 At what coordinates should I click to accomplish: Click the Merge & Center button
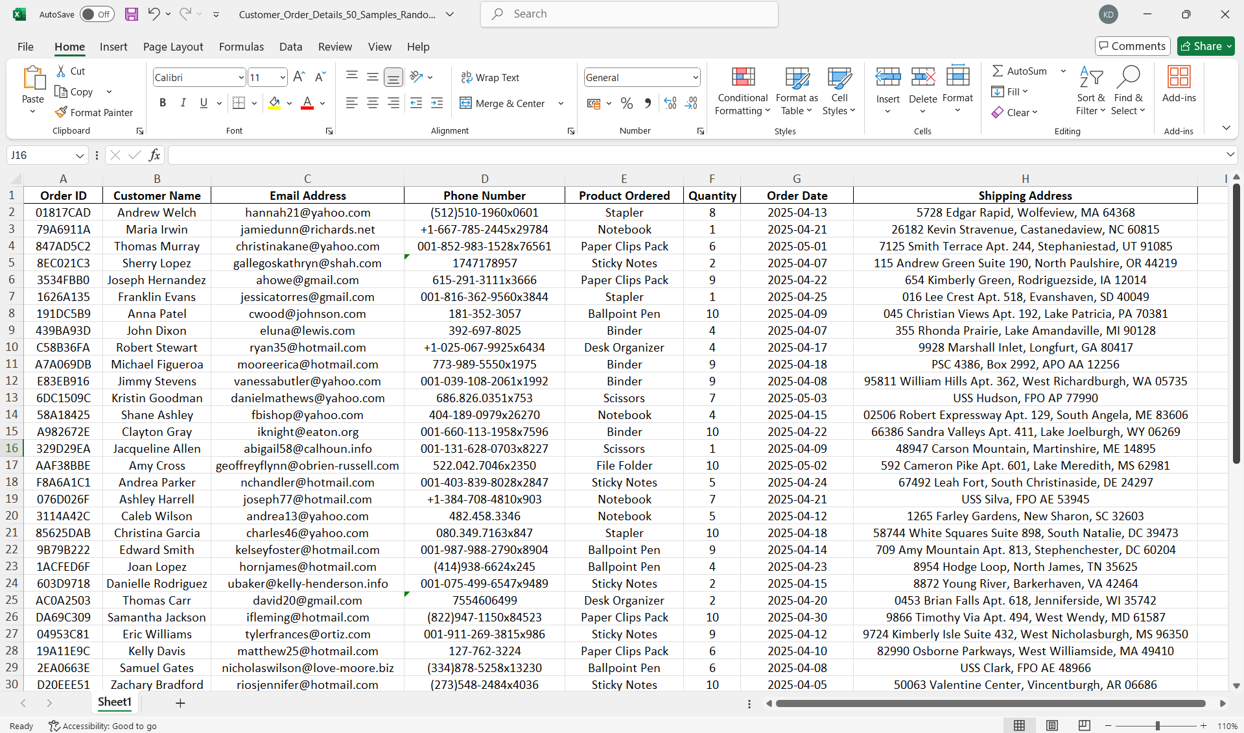coord(502,103)
